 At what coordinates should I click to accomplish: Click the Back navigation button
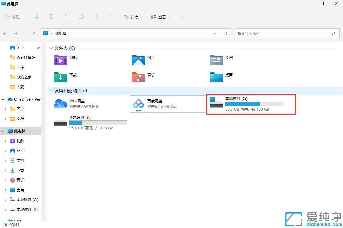[x=5, y=34]
